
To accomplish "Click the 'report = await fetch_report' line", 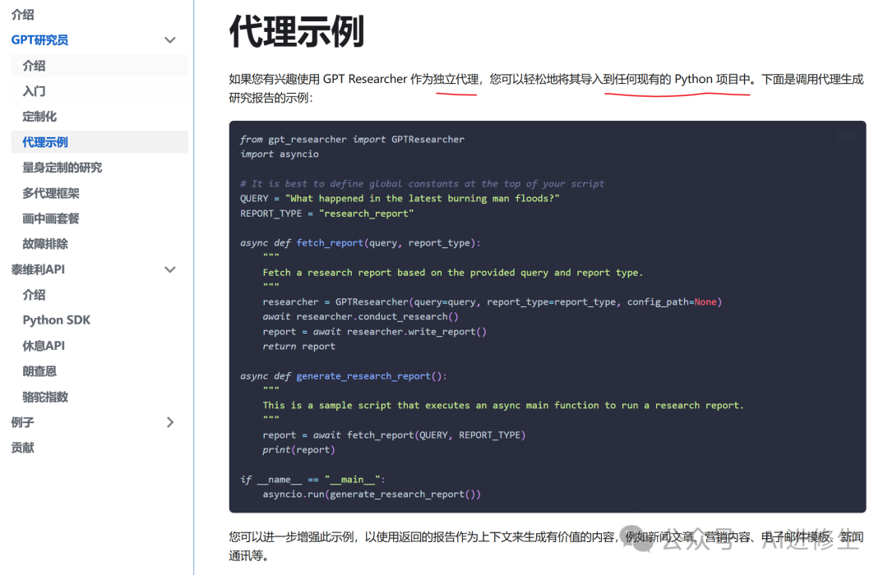I will (394, 435).
